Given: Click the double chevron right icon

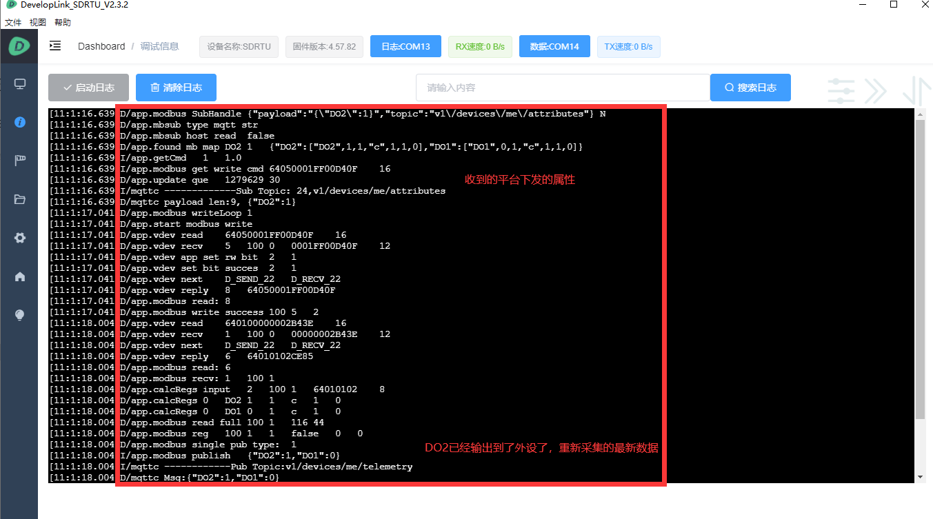Looking at the screenshot, I should [x=876, y=90].
